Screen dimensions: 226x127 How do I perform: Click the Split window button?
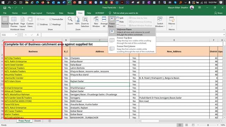coord(120,18)
